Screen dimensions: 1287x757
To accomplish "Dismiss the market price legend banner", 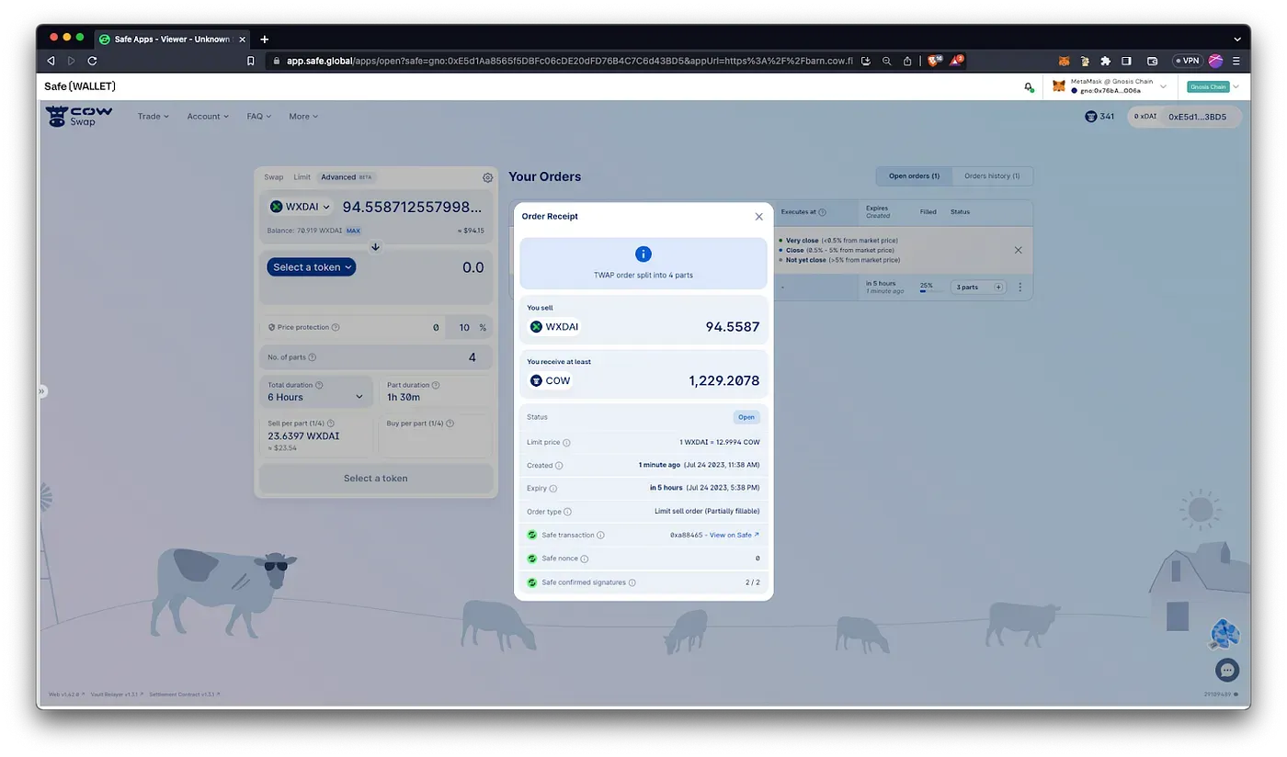I will 1018,250.
